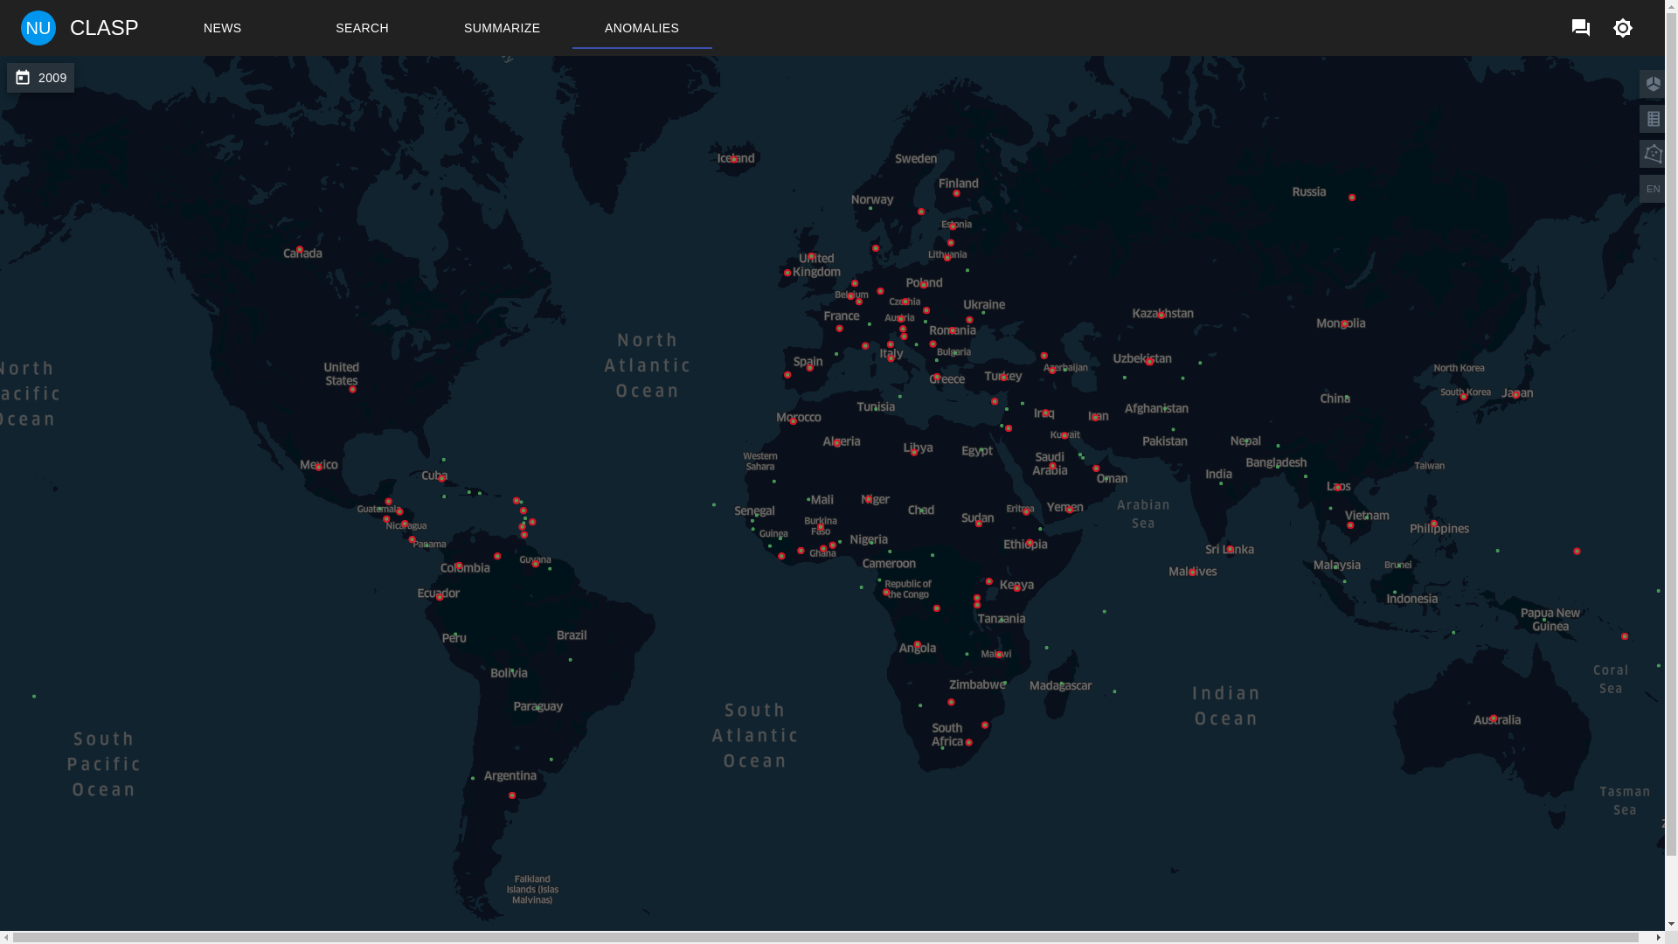Click the red anomaly marker on Iceland
Viewport: 1678px width, 944px height.
pyautogui.click(x=734, y=159)
